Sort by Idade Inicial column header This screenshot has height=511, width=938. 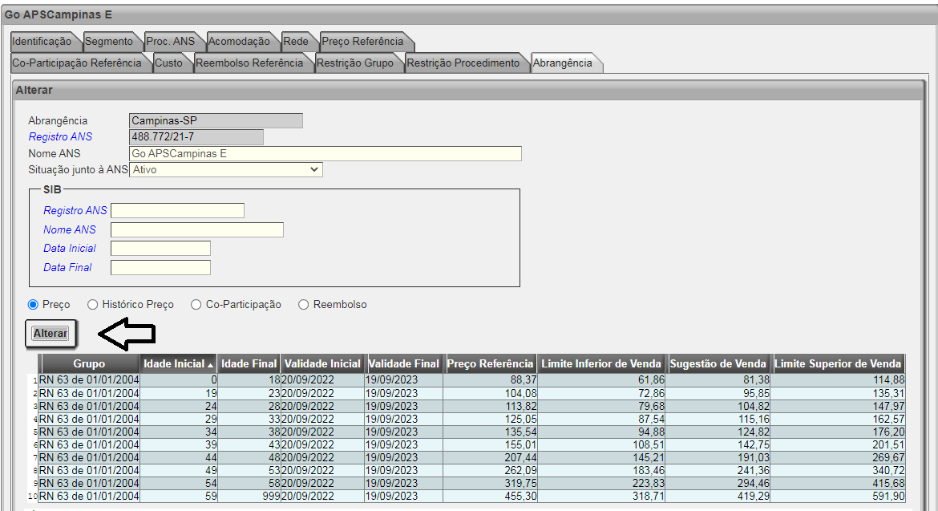click(178, 363)
